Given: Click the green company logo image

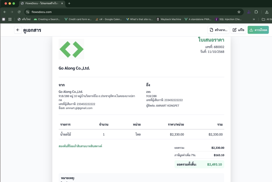Looking at the screenshot, I should coord(71,49).
